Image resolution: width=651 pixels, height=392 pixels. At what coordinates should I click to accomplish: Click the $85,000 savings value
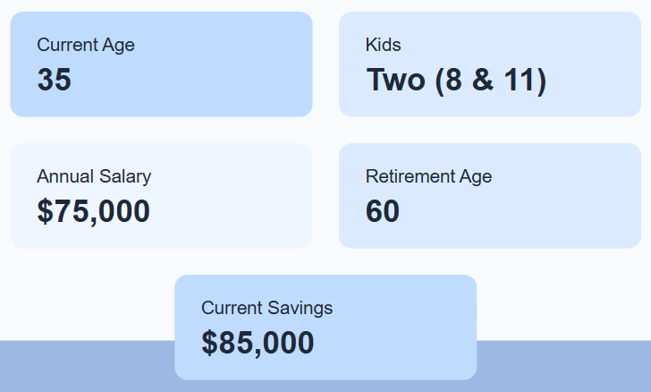pyautogui.click(x=258, y=343)
